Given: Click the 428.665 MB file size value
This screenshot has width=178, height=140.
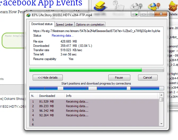Looking at the screenshot, I should coord(69,41).
